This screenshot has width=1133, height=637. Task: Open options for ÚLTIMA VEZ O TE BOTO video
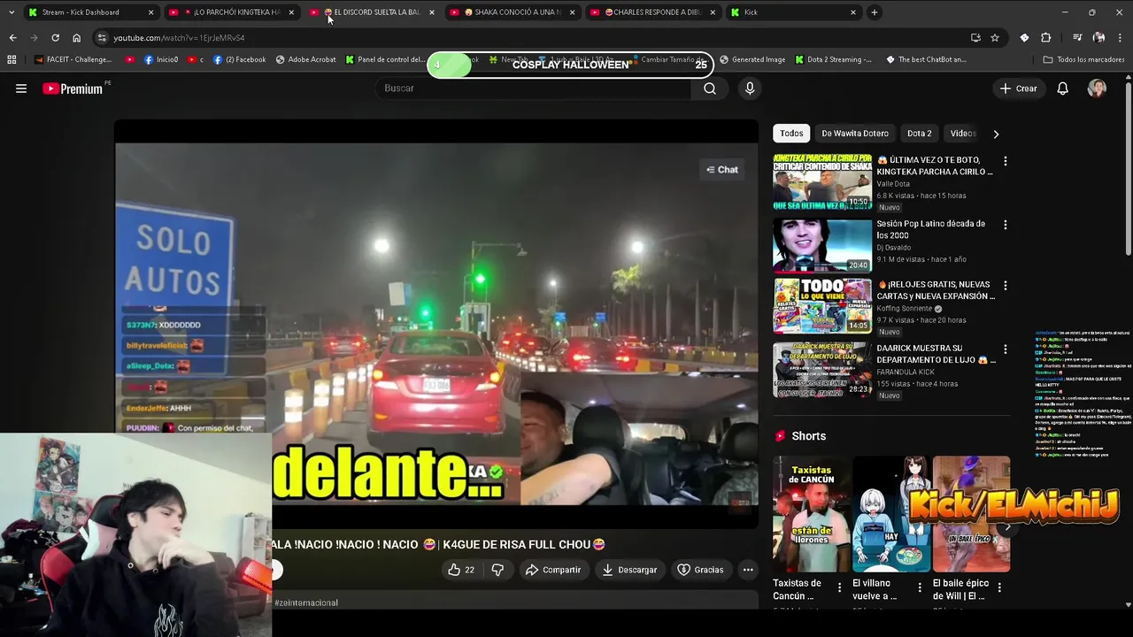[x=1005, y=161]
